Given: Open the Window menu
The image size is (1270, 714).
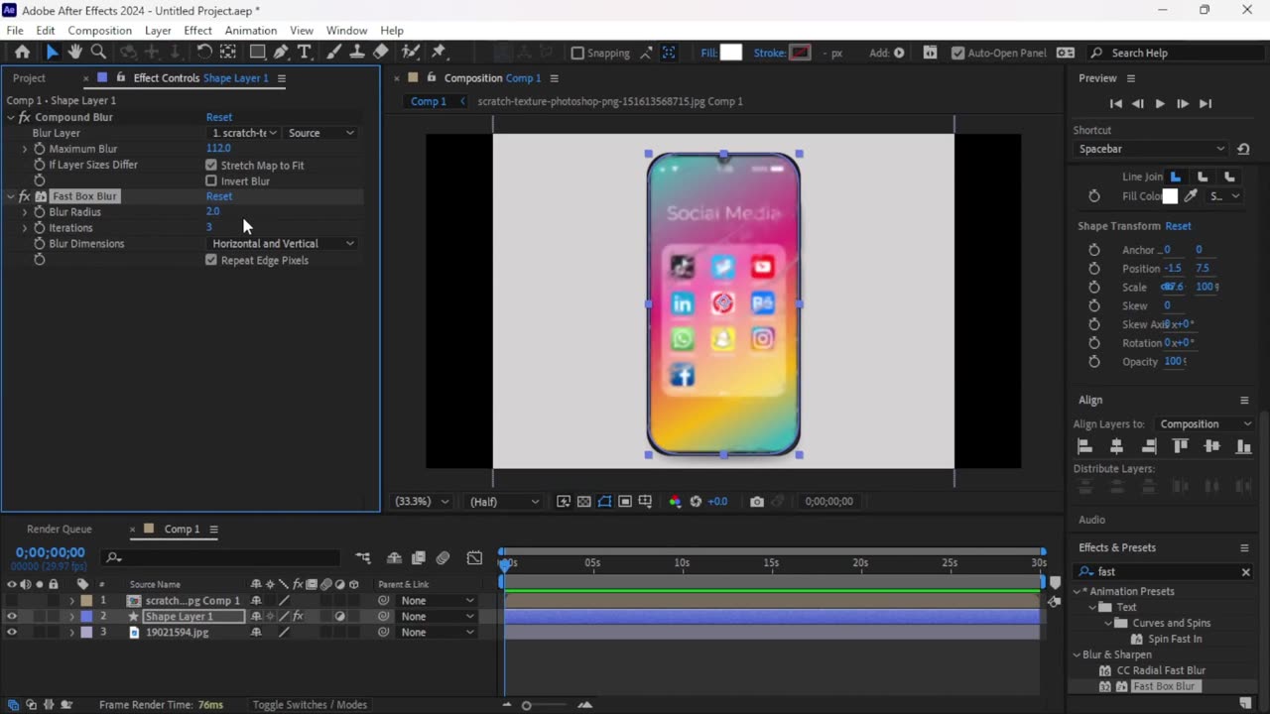Looking at the screenshot, I should (347, 31).
